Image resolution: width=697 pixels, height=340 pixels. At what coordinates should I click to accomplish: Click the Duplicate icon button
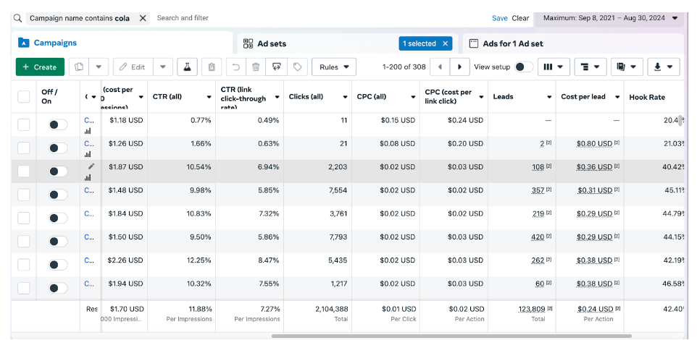point(79,67)
